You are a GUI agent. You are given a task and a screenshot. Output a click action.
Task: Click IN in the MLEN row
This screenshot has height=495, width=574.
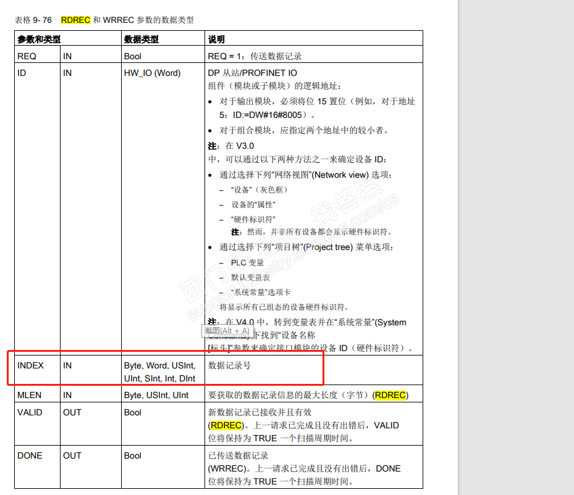[x=67, y=395]
